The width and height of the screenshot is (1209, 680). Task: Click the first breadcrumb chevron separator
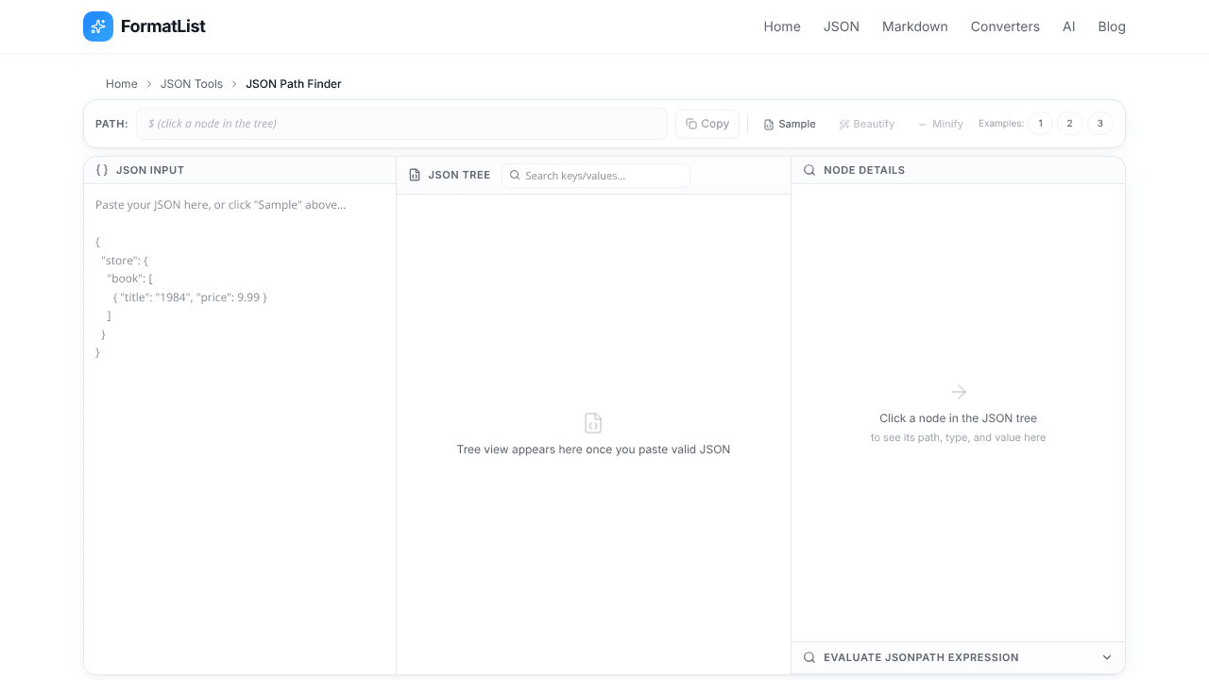coord(149,84)
